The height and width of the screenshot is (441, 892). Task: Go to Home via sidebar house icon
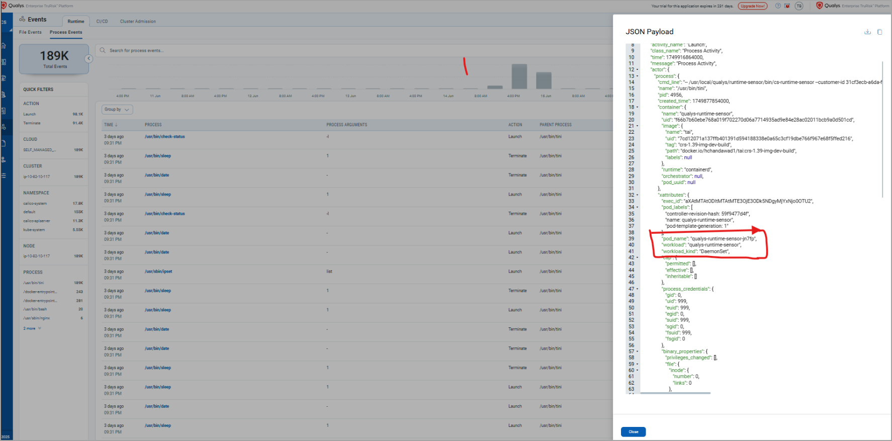(4, 46)
